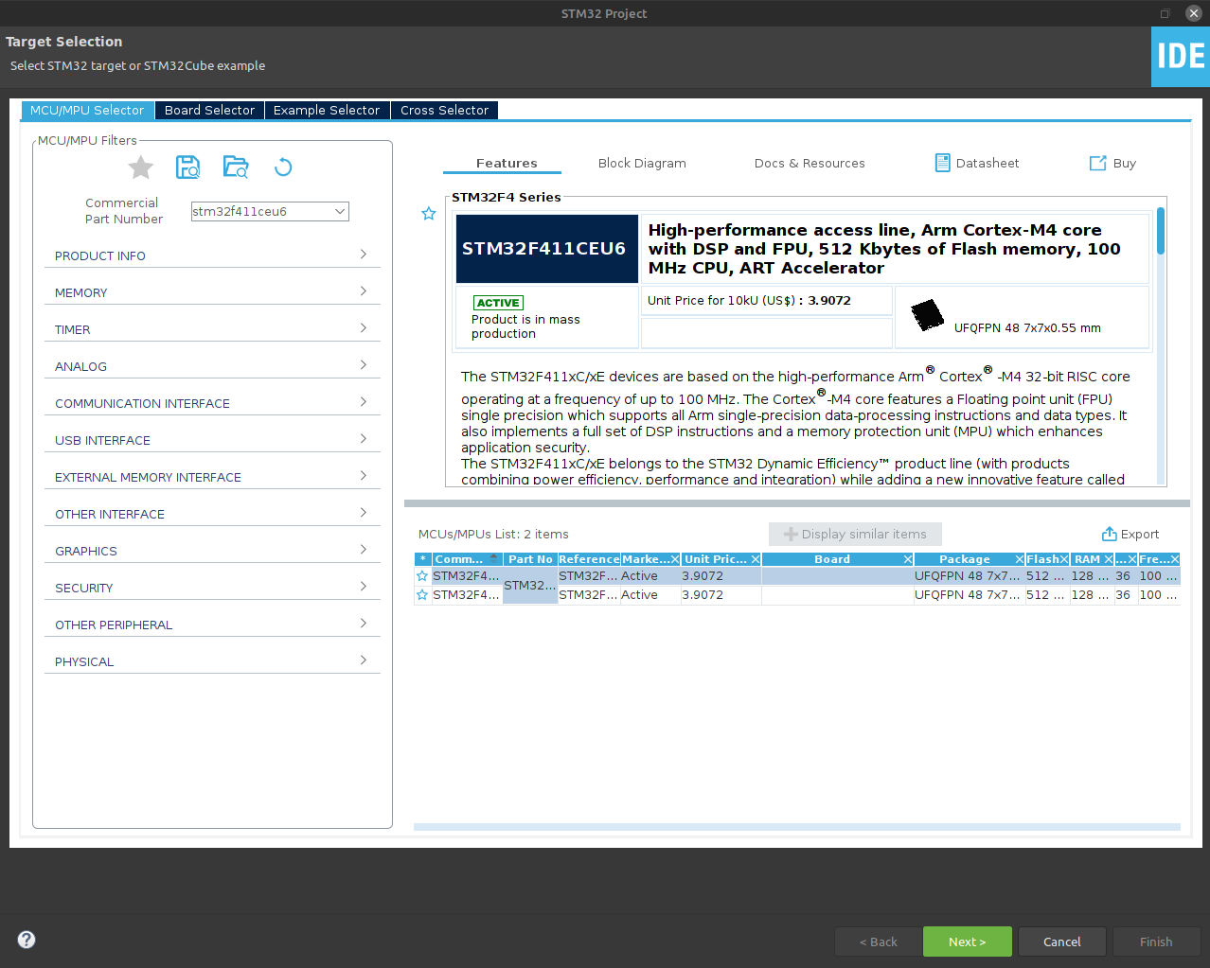This screenshot has height=968, width=1210.
Task: Toggle favorite star on second list row
Action: pos(422,595)
